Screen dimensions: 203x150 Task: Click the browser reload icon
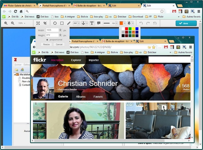[16, 11]
